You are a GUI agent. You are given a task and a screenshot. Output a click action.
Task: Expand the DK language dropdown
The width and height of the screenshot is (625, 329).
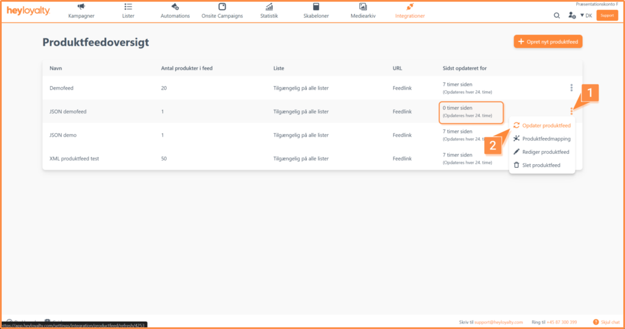pos(586,15)
